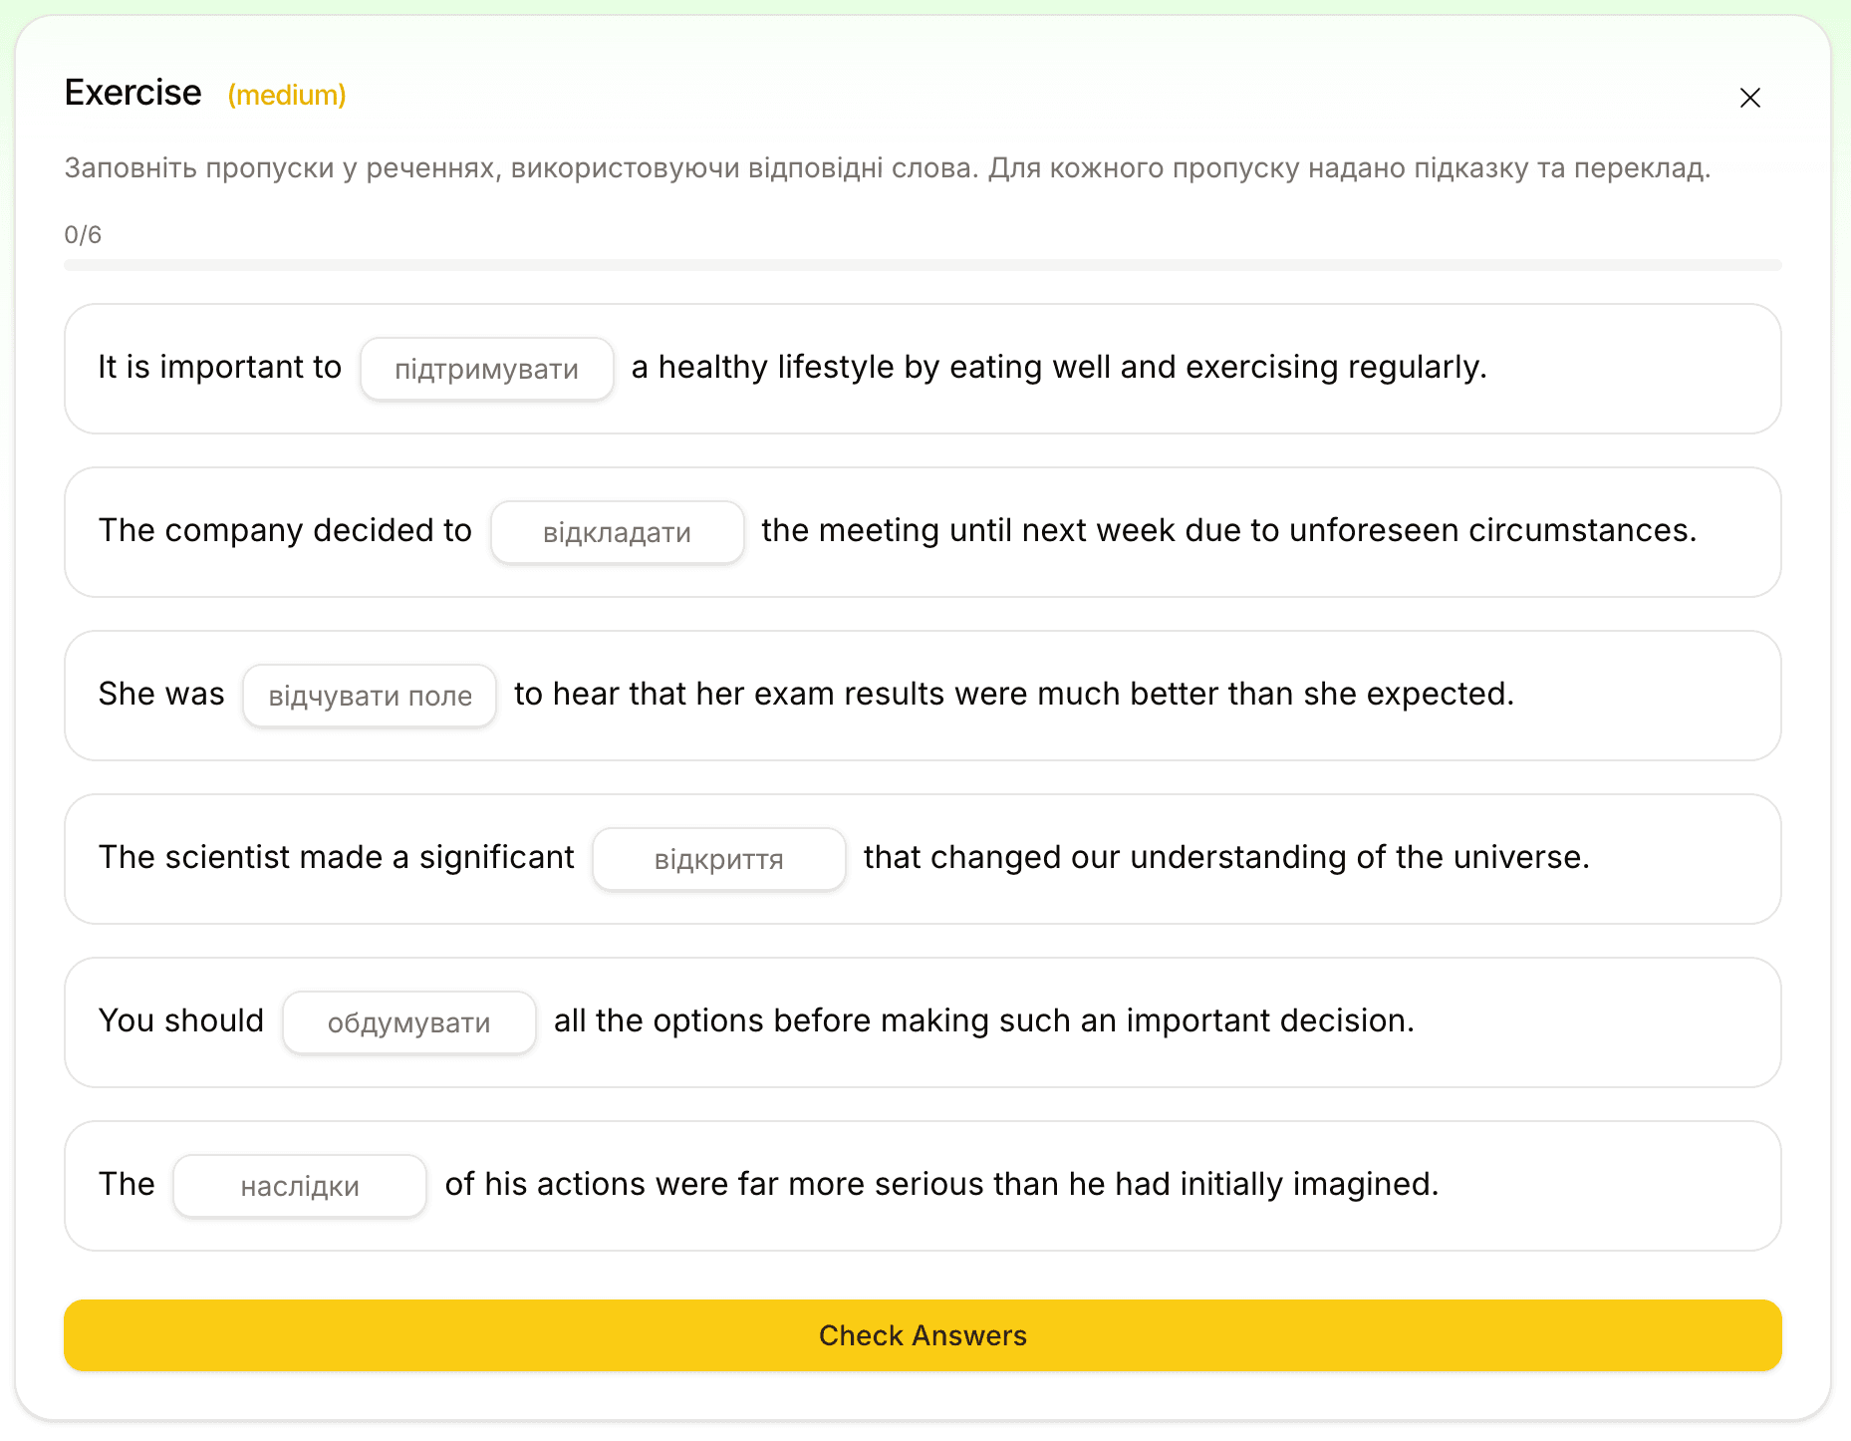The height and width of the screenshot is (1441, 1851).
Task: Click text 'She was'
Action: click(x=161, y=694)
